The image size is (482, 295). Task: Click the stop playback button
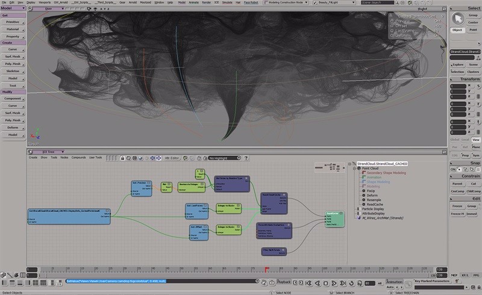pyautogui.click(x=325, y=282)
